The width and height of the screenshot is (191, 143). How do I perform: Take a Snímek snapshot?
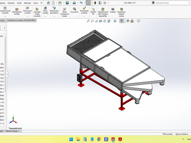pyautogui.click(x=113, y=10)
